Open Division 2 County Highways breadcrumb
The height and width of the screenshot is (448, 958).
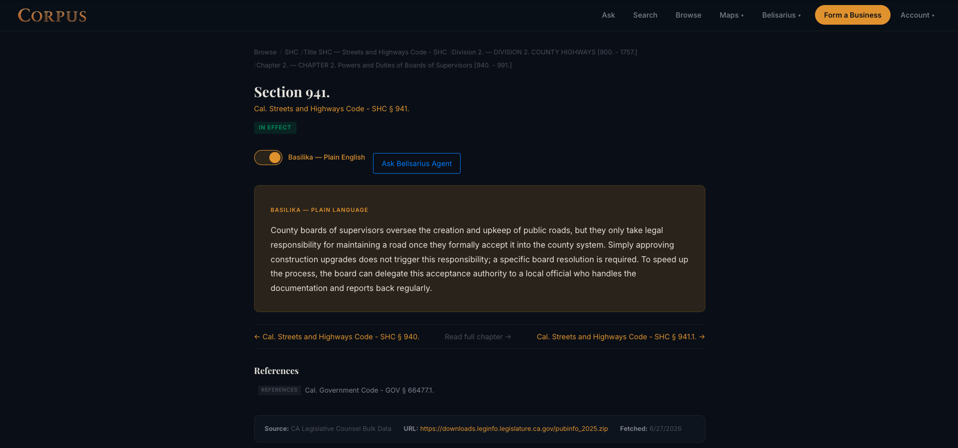[544, 52]
